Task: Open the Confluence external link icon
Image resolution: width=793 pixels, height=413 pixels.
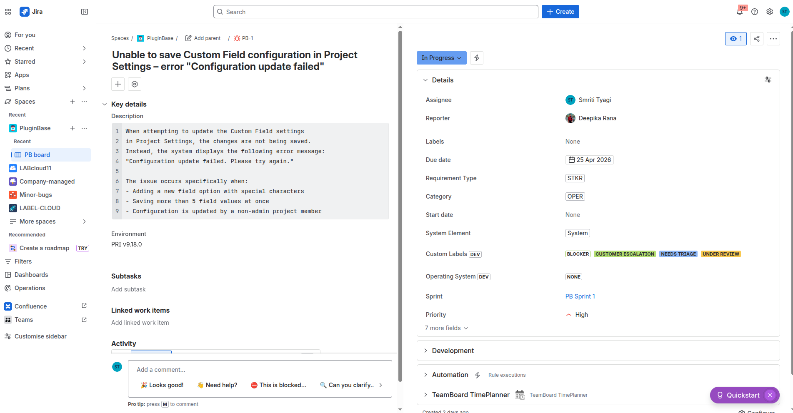Action: [x=84, y=306]
